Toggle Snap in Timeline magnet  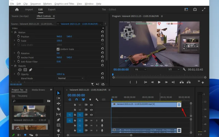click(x=76, y=99)
